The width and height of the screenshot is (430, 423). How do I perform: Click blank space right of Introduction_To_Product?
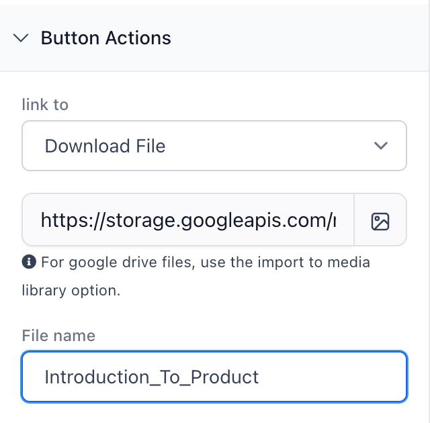click(x=332, y=377)
